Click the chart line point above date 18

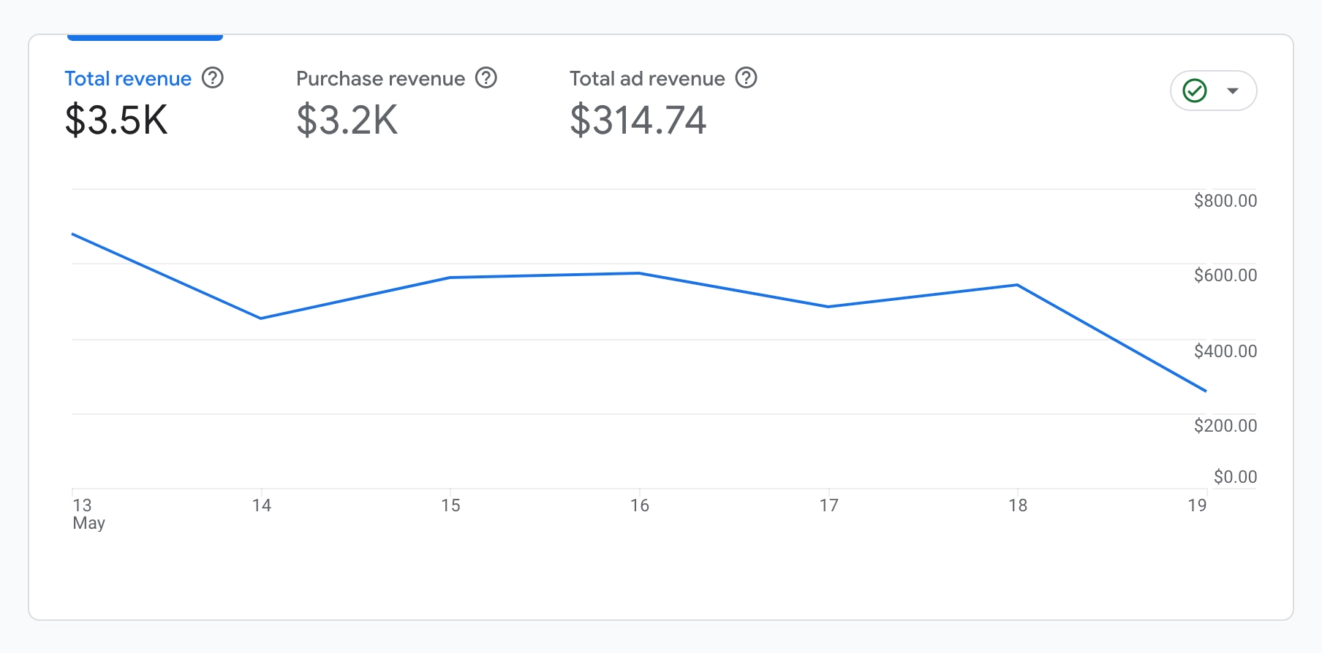click(x=1017, y=285)
